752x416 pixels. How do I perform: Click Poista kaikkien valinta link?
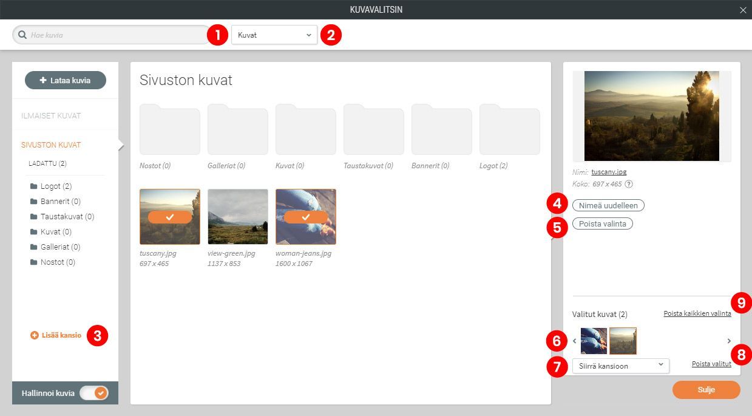[x=697, y=314]
